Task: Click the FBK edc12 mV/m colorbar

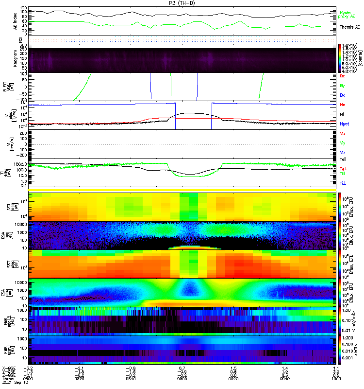Action: pos(340,321)
